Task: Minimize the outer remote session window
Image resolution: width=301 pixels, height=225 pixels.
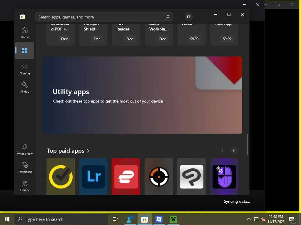Action: 244,4
